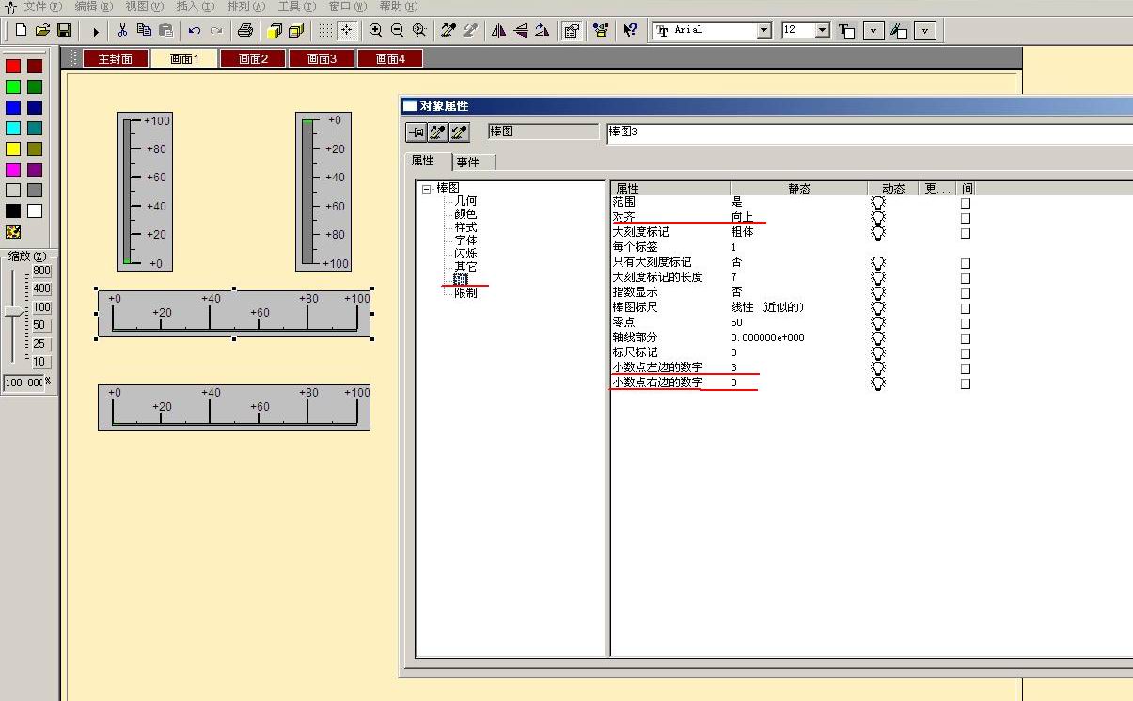Set zoom with the 400 button

pyautogui.click(x=41, y=288)
